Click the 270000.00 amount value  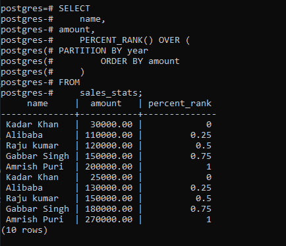(109, 220)
